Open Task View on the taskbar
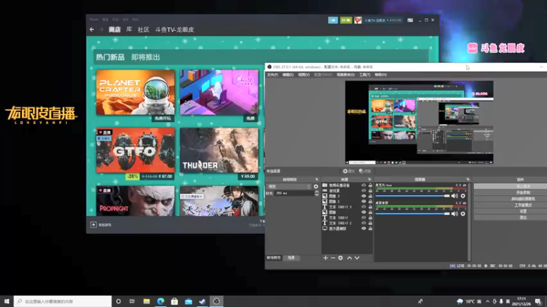The height and width of the screenshot is (307, 547). 132,301
